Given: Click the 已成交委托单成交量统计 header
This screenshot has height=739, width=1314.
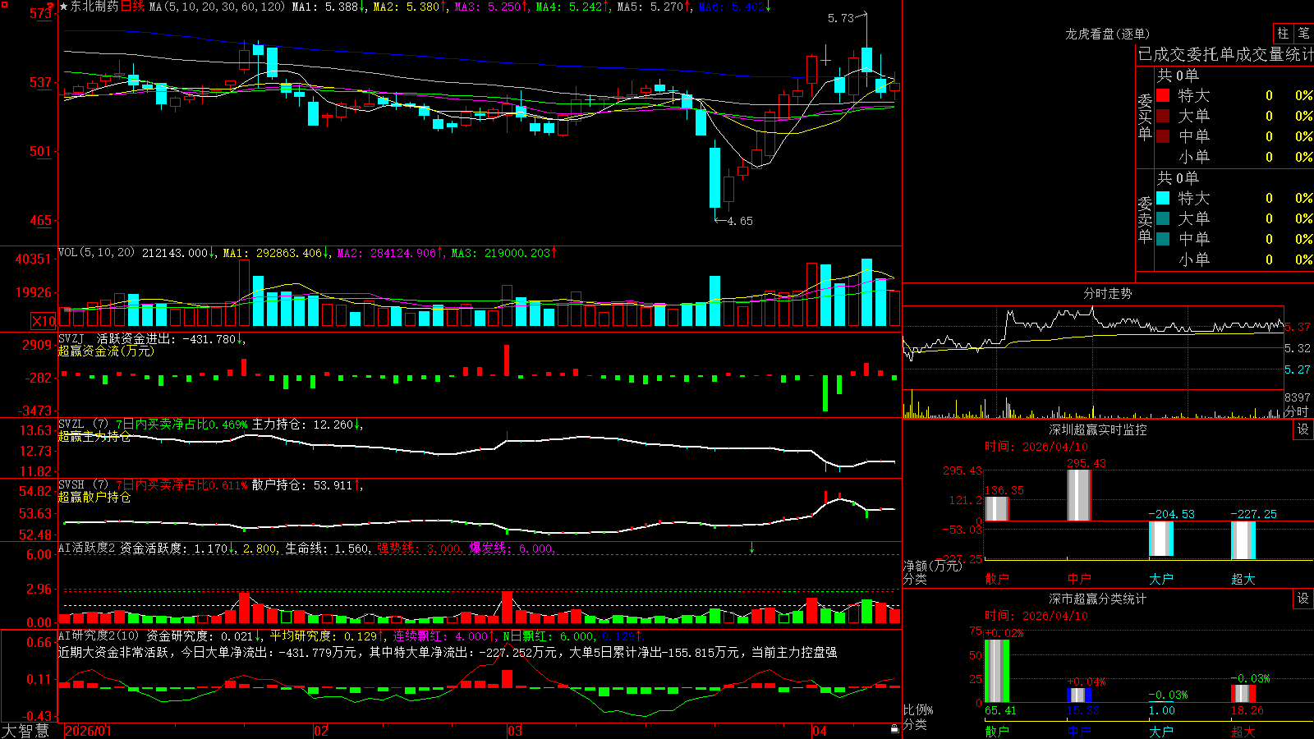Looking at the screenshot, I should (1225, 54).
